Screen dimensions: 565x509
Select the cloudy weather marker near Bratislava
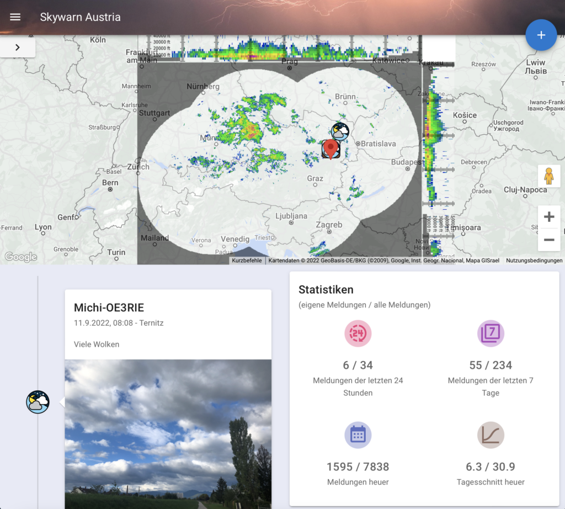340,131
